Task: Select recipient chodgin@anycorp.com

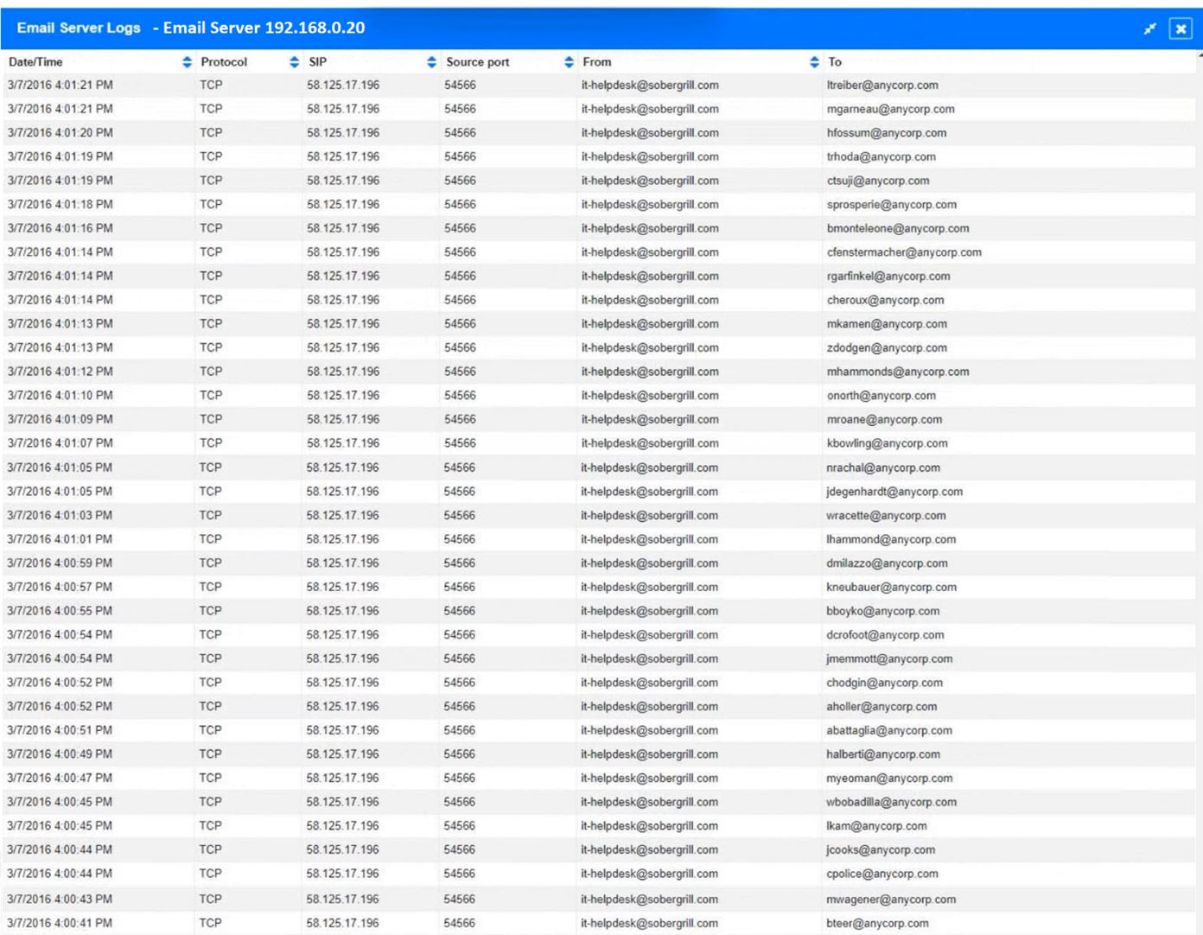Action: tap(885, 683)
